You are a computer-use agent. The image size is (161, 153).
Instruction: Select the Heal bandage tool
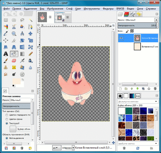[14, 67]
